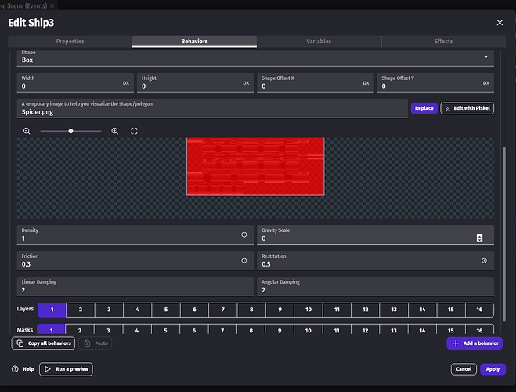
Task: Enable Layers button 15
Action: coord(451,310)
